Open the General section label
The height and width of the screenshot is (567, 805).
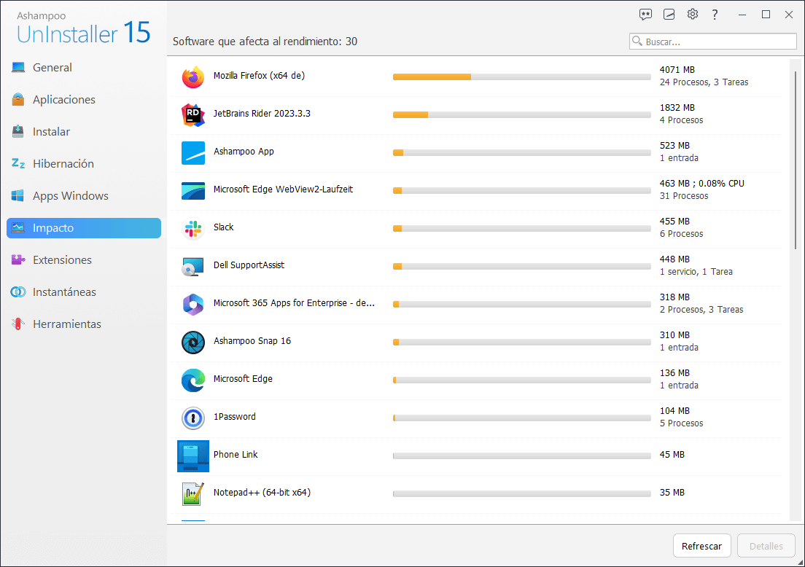pyautogui.click(x=52, y=67)
